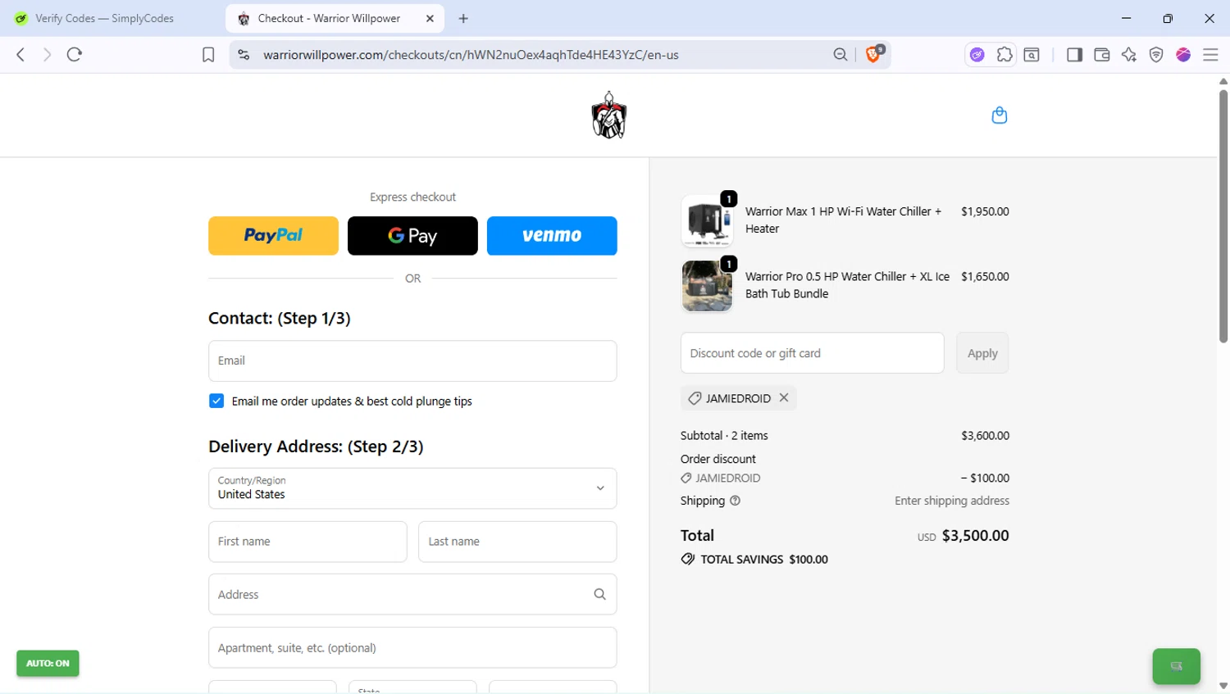Viewport: 1230px width, 694px height.
Task: Click the Last name field
Action: 517,542
